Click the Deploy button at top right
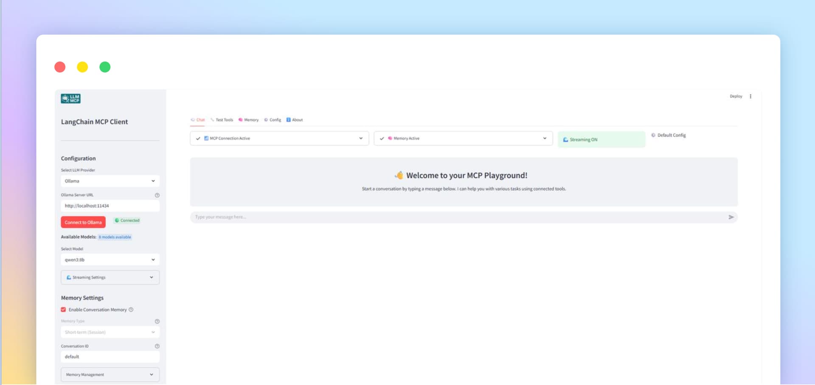The width and height of the screenshot is (815, 385). click(x=736, y=96)
